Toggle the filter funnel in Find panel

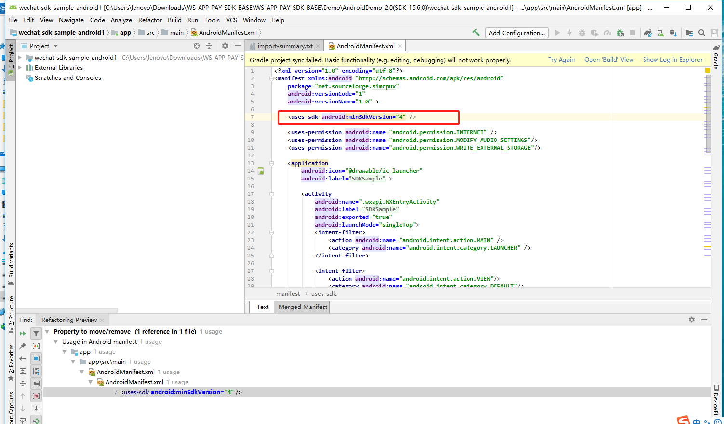[x=36, y=334]
